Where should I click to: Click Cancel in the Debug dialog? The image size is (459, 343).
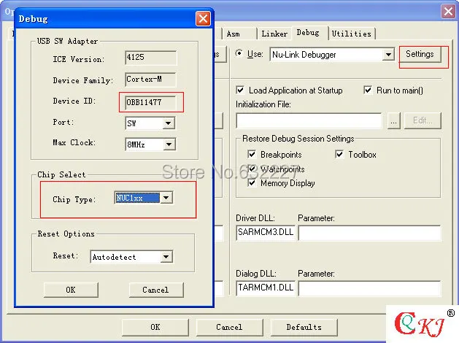point(156,290)
